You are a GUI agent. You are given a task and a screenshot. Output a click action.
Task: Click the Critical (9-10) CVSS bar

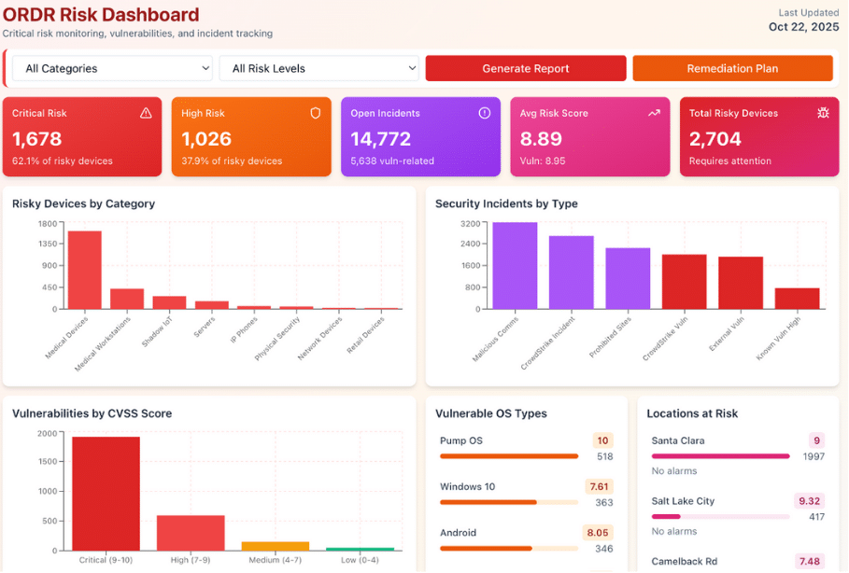(x=106, y=493)
